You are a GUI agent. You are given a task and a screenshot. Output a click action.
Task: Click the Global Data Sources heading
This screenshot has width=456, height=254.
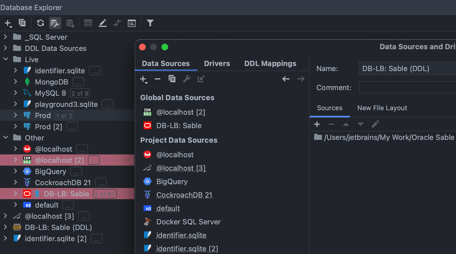177,98
